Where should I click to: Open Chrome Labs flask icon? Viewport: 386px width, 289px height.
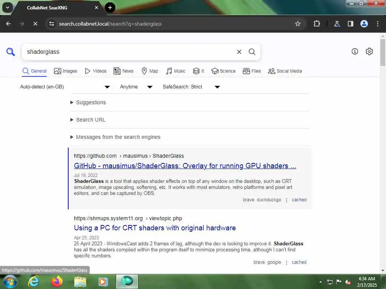tap(337, 24)
